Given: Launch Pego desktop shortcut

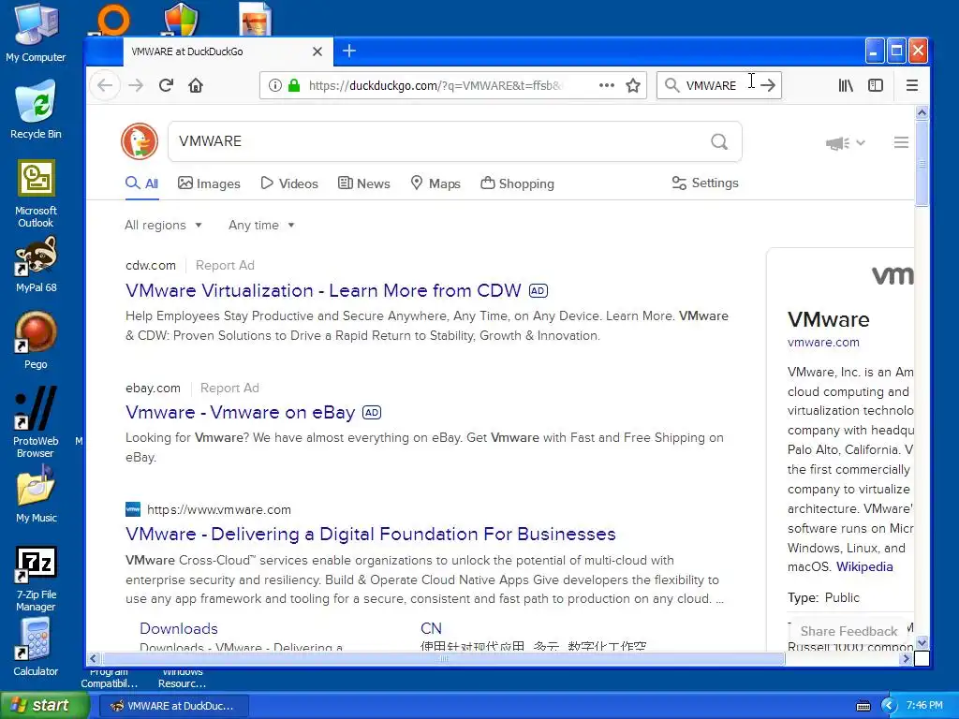Looking at the screenshot, I should click(x=36, y=341).
